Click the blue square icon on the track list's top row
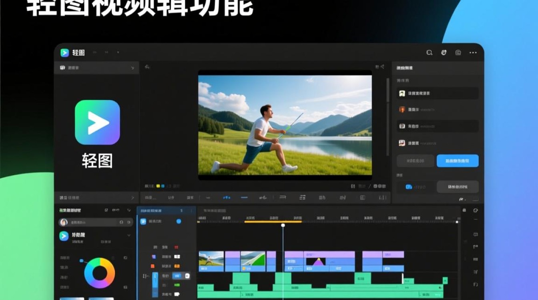Viewport: 538px width, 300px height. pyautogui.click(x=143, y=221)
